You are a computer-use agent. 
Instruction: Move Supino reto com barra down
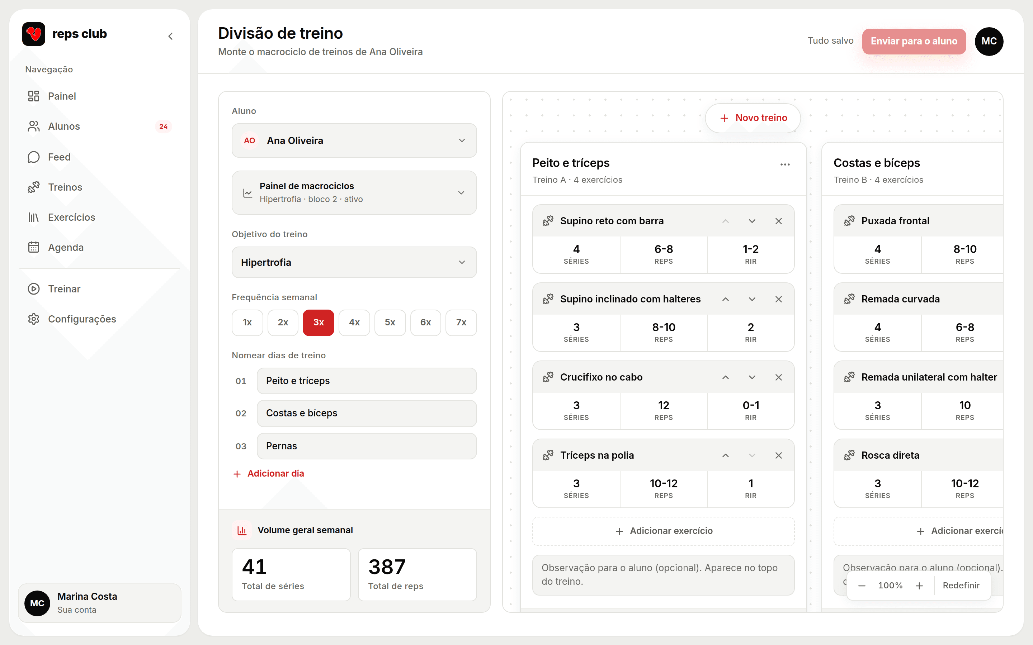click(x=752, y=221)
